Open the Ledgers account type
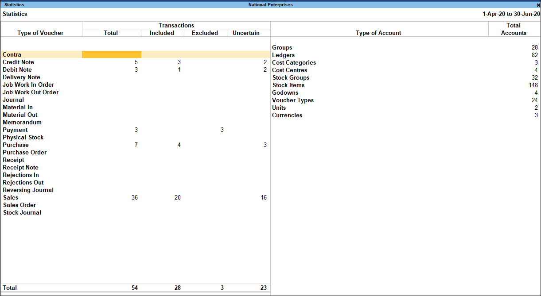The width and height of the screenshot is (541, 296). click(283, 55)
